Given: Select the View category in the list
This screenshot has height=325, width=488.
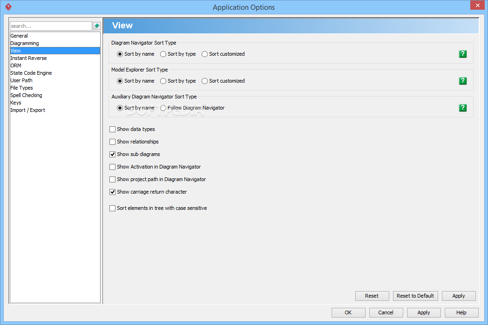Looking at the screenshot, I should pyautogui.click(x=55, y=51).
